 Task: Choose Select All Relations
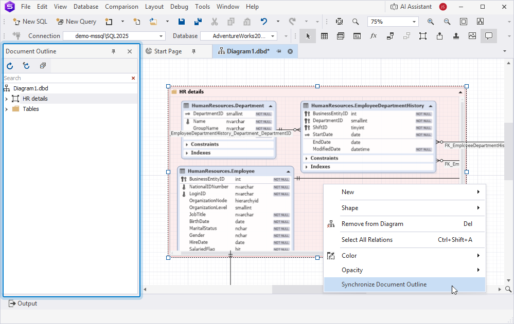(x=404, y=240)
